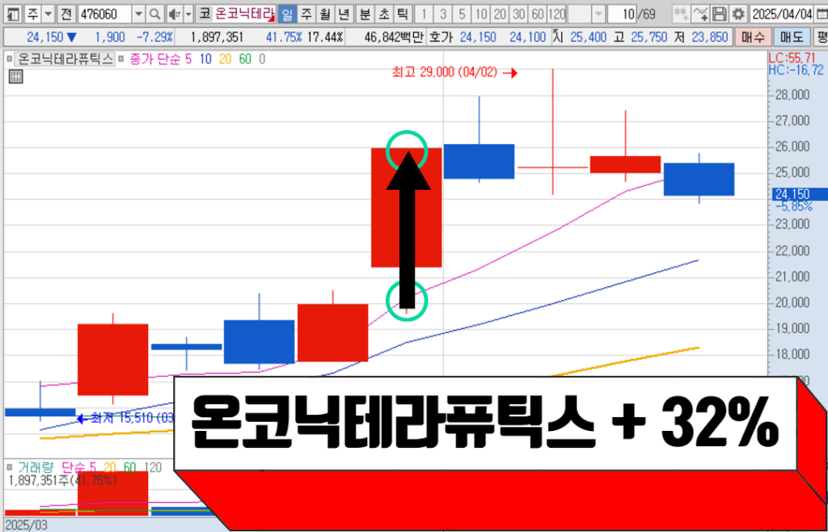Click the stock name field 온코닉테라
The image size is (828, 532).
[x=244, y=15]
